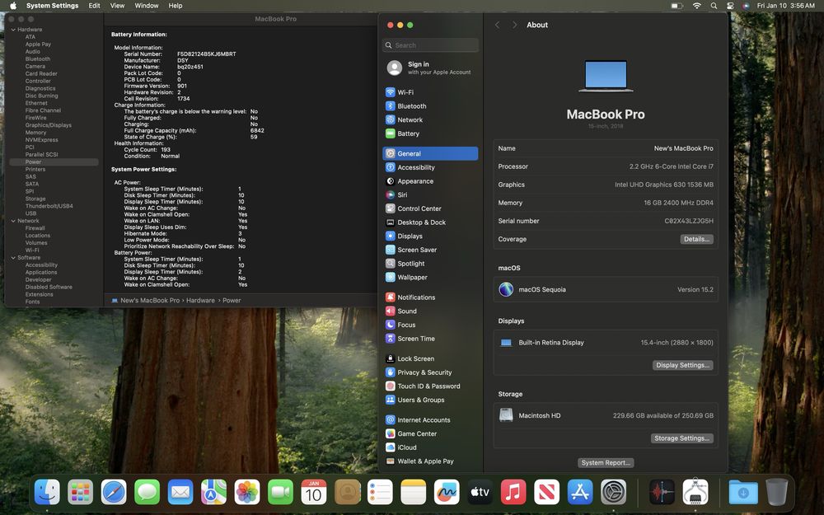Select Power in System Information sidebar

[x=54, y=162]
